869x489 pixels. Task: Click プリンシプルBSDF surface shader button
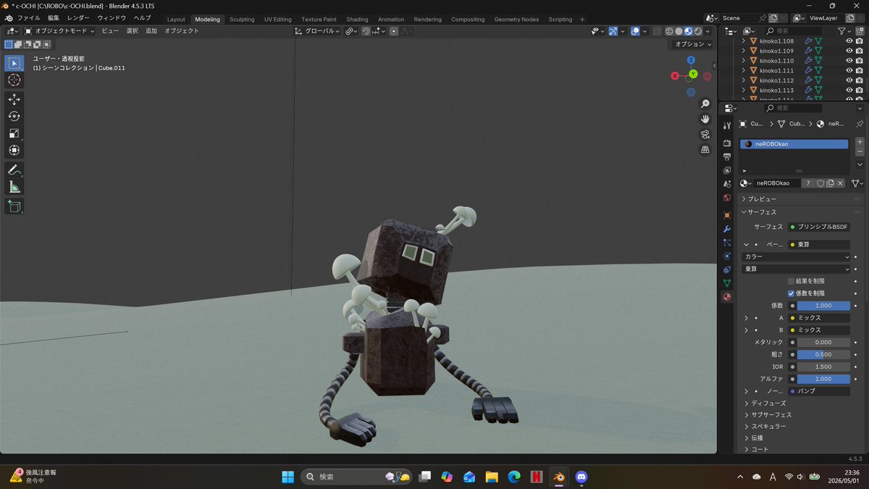[819, 227]
